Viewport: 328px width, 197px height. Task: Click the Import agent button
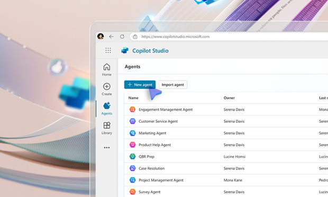tap(173, 85)
